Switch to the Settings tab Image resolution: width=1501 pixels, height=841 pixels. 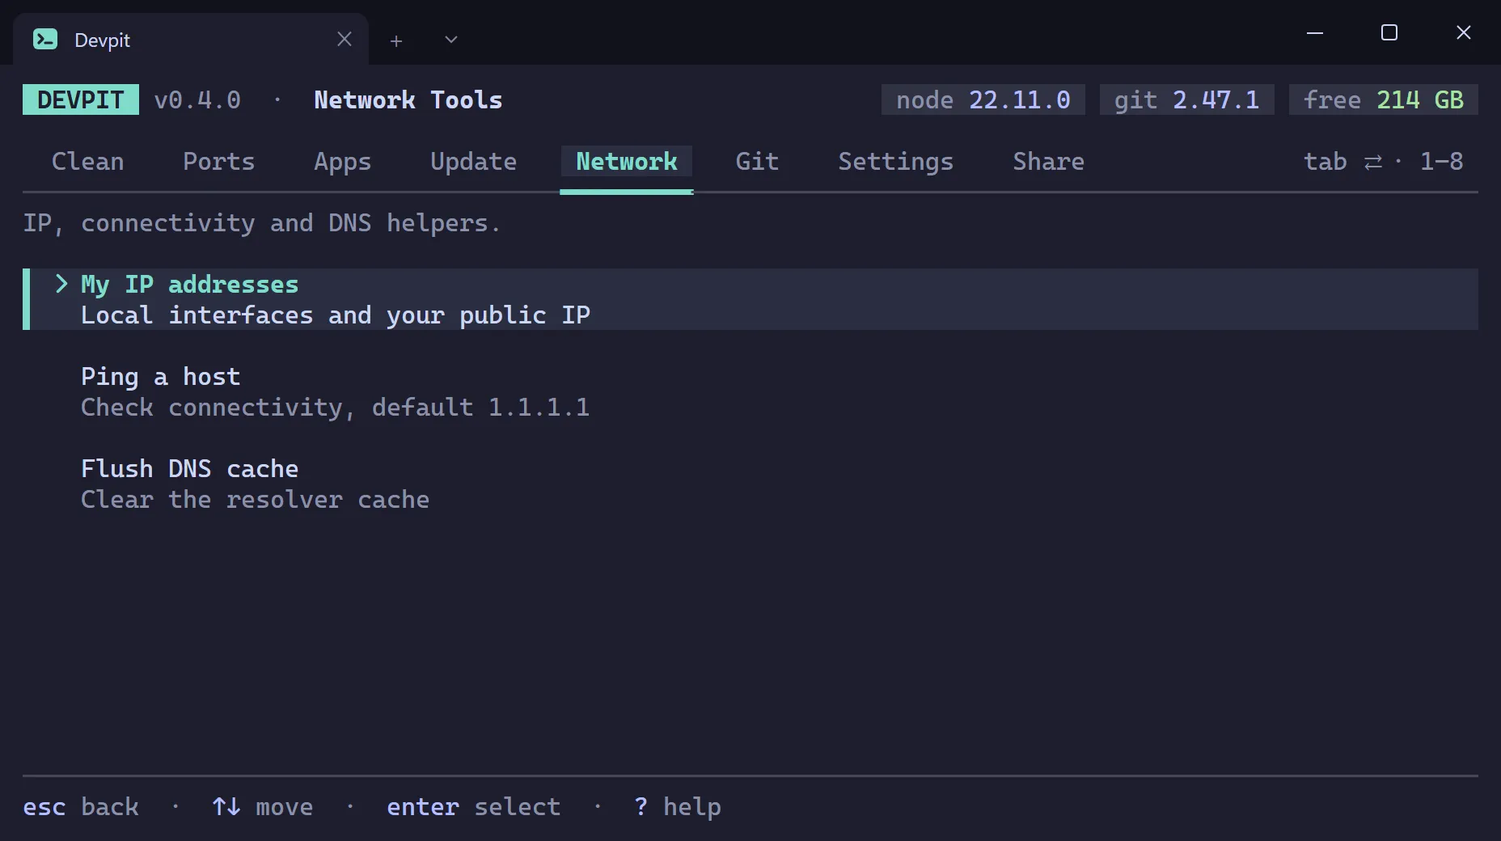click(x=896, y=162)
